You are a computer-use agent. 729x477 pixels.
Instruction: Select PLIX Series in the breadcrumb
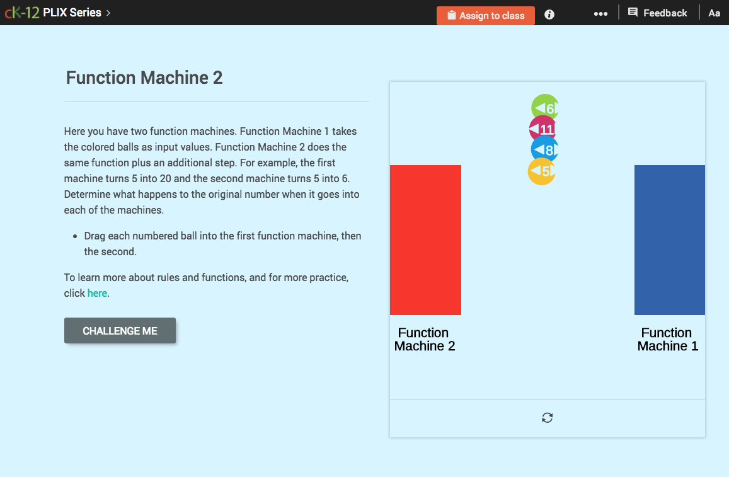[72, 12]
